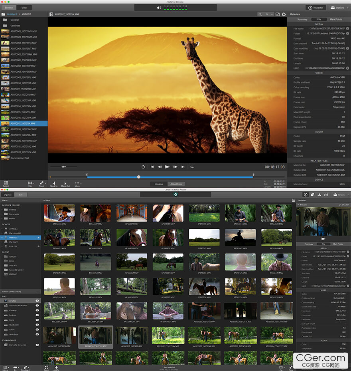Step back one frame in the giraffe clip

[160, 167]
